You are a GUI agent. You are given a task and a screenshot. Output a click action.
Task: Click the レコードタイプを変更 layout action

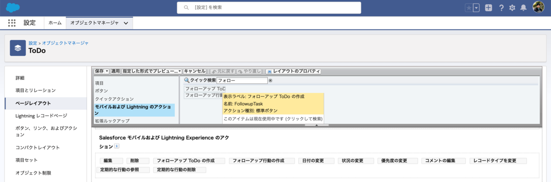click(498, 161)
